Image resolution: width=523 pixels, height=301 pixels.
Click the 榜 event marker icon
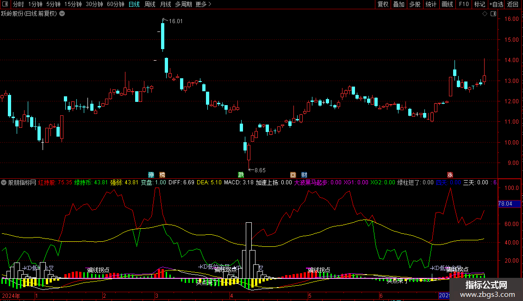point(162,175)
